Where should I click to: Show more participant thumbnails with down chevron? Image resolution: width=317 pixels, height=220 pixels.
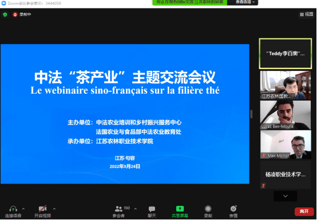(x=286, y=196)
